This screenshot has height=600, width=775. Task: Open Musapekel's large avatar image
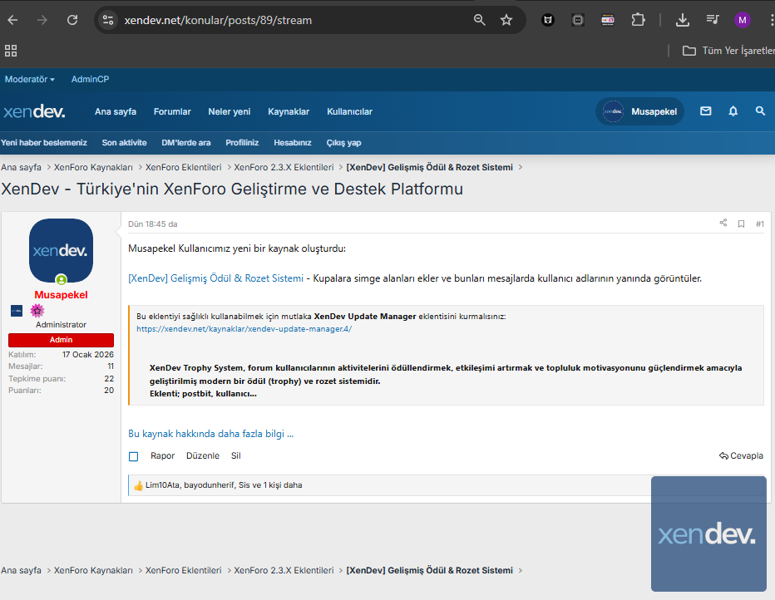pos(61,251)
